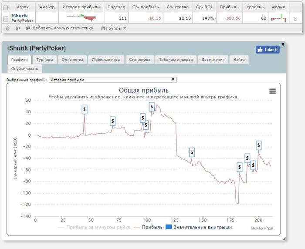Click the resize handle at chart corner
The width and height of the screenshot is (305, 249).
[x=284, y=239]
